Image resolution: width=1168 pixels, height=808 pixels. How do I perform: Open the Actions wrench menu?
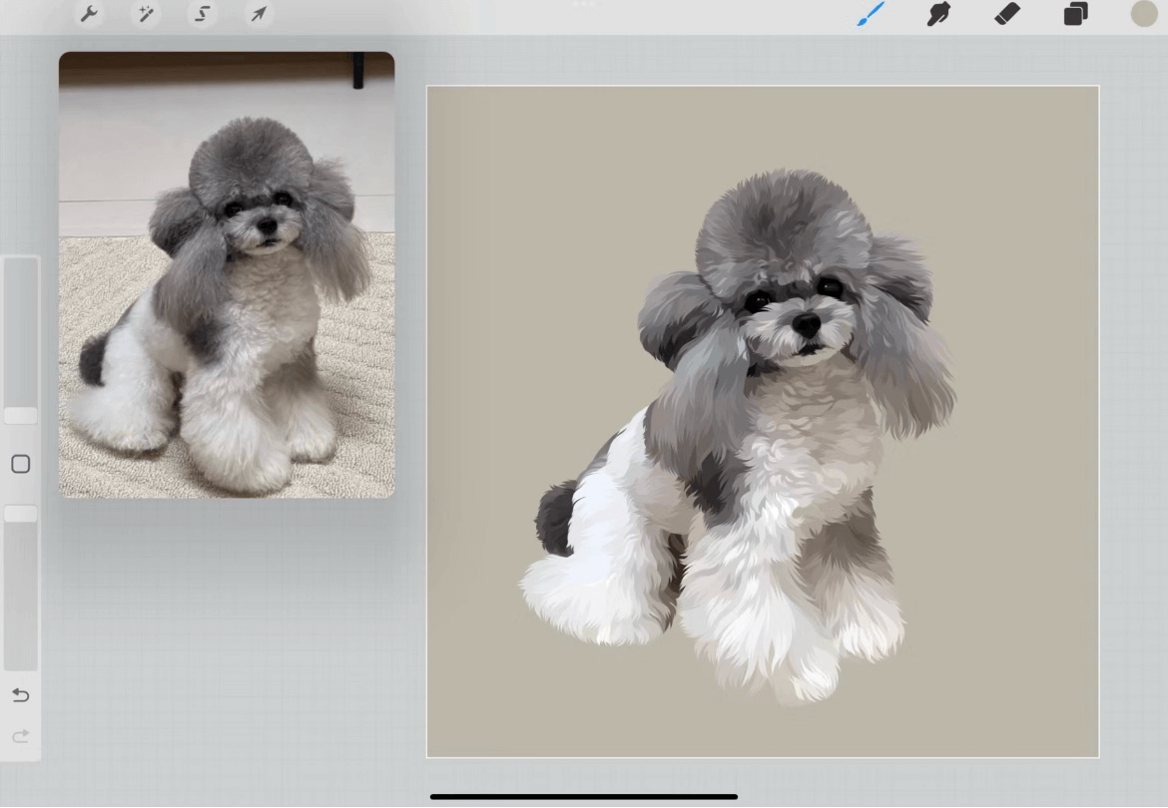90,14
